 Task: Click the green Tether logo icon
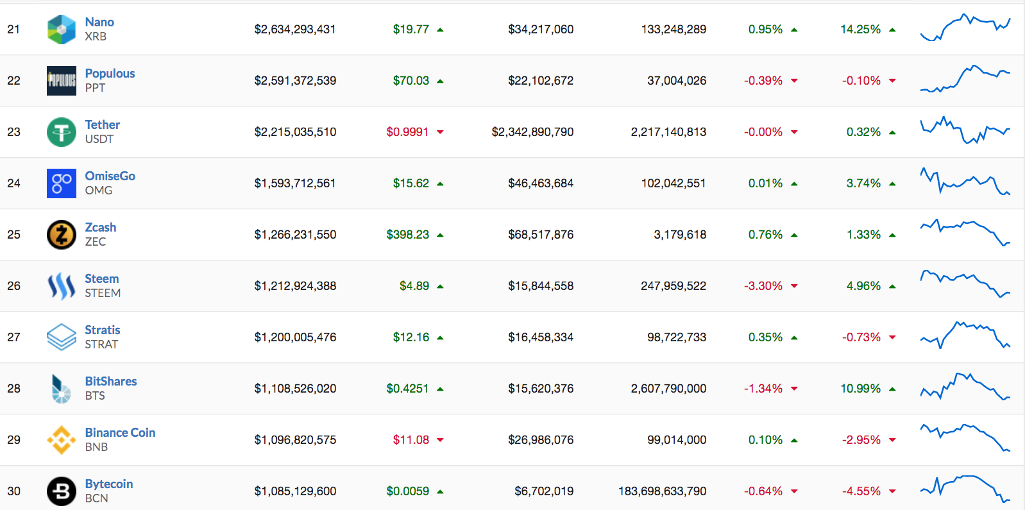pos(62,132)
